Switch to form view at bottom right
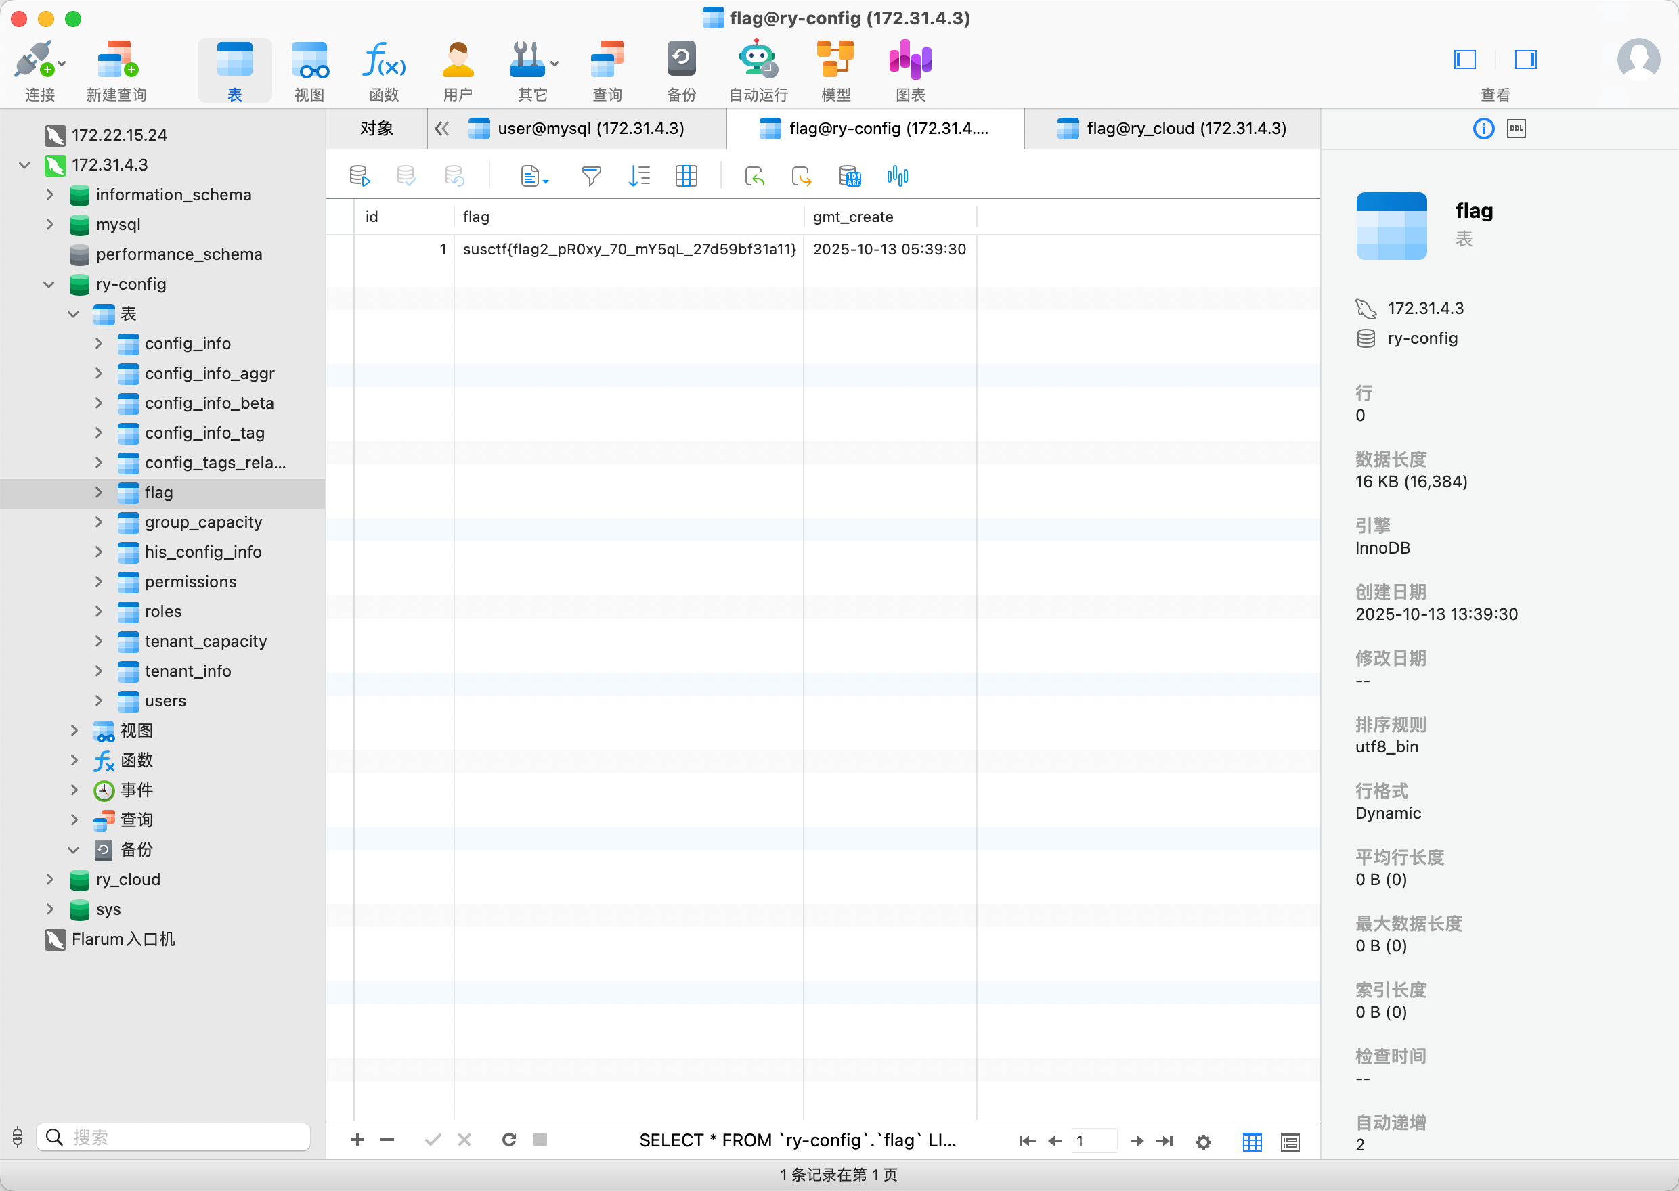This screenshot has width=1679, height=1191. coord(1290,1142)
